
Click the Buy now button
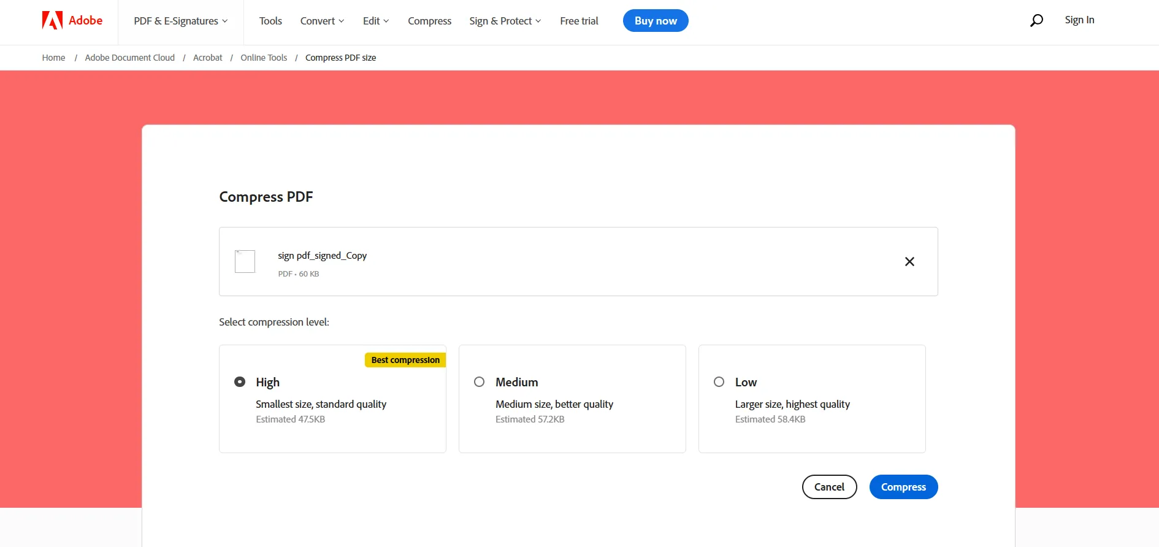656,21
